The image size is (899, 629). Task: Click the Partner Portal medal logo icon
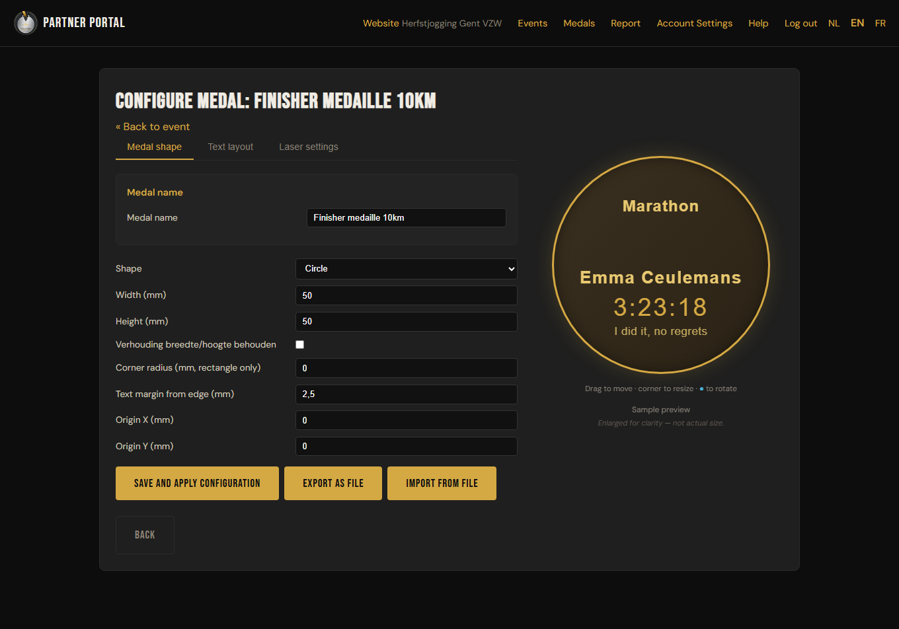tap(25, 23)
